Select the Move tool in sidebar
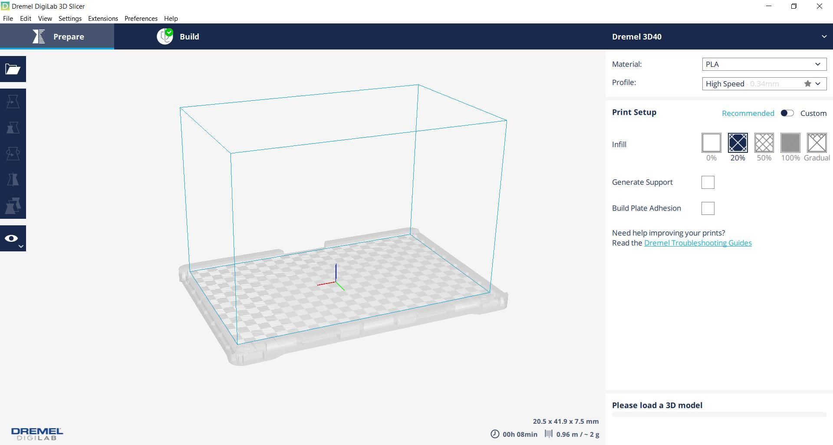 click(x=13, y=102)
